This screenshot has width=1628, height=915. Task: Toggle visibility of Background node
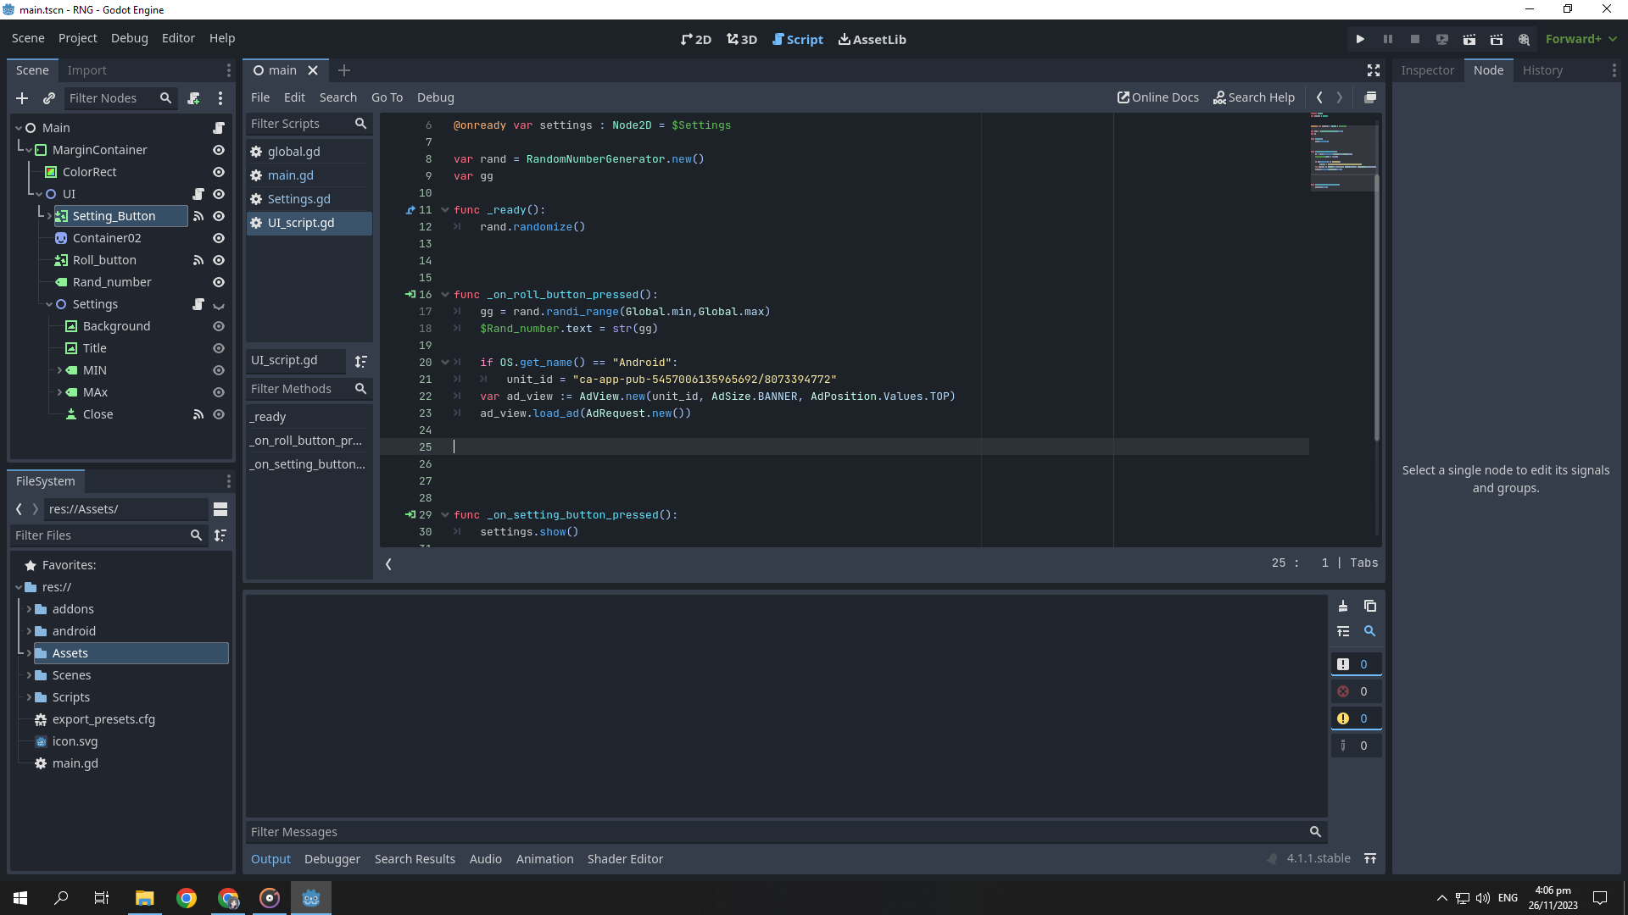pyautogui.click(x=219, y=326)
